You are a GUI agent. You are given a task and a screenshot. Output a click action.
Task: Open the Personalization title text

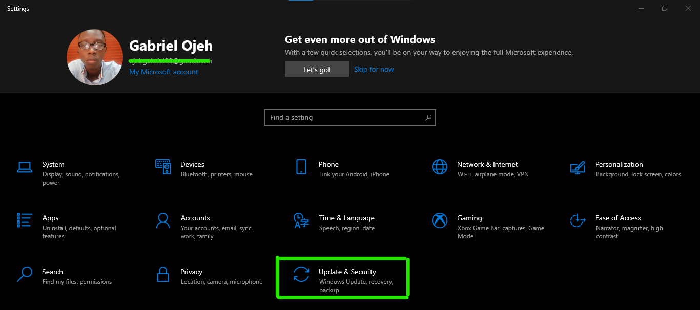(619, 164)
